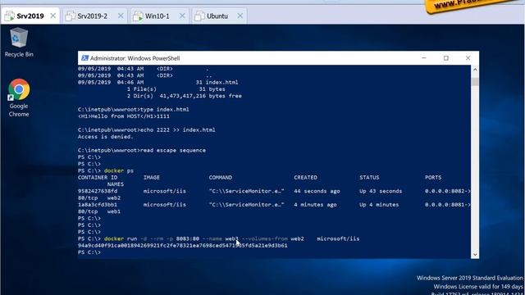Switch to the Srv2019 VM tab
The image size is (525, 295).
tap(30, 16)
